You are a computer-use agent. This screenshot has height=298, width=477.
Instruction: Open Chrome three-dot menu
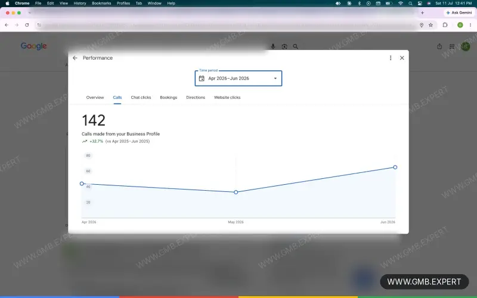470,25
